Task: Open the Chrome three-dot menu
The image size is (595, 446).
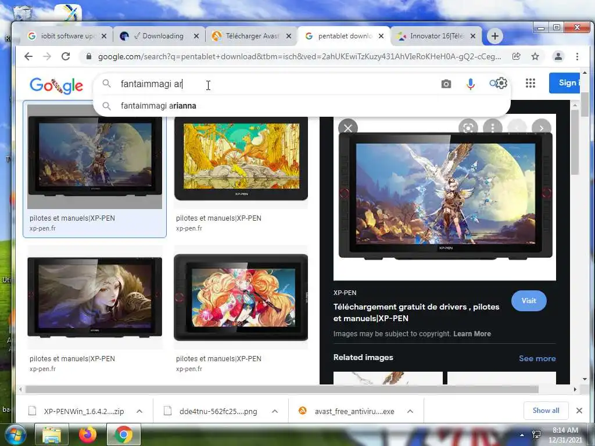Action: pyautogui.click(x=577, y=56)
